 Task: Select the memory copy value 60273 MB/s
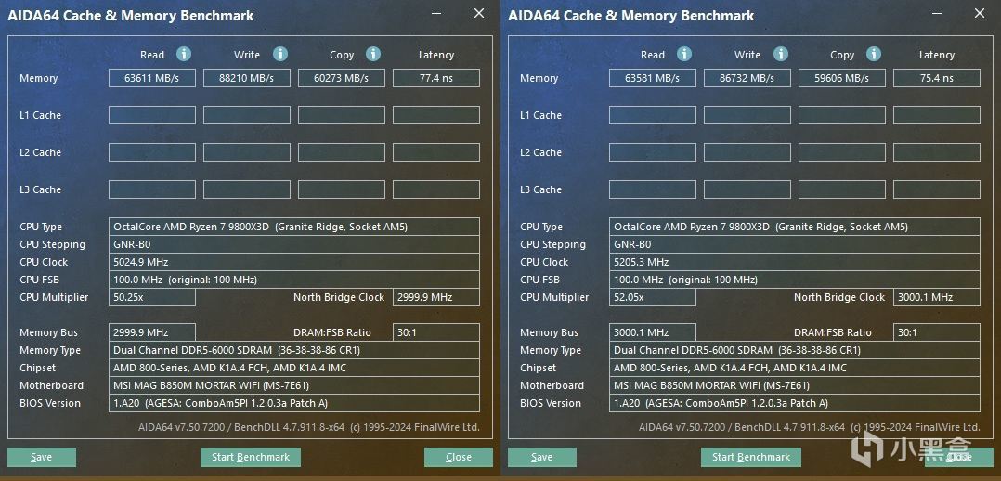click(342, 78)
